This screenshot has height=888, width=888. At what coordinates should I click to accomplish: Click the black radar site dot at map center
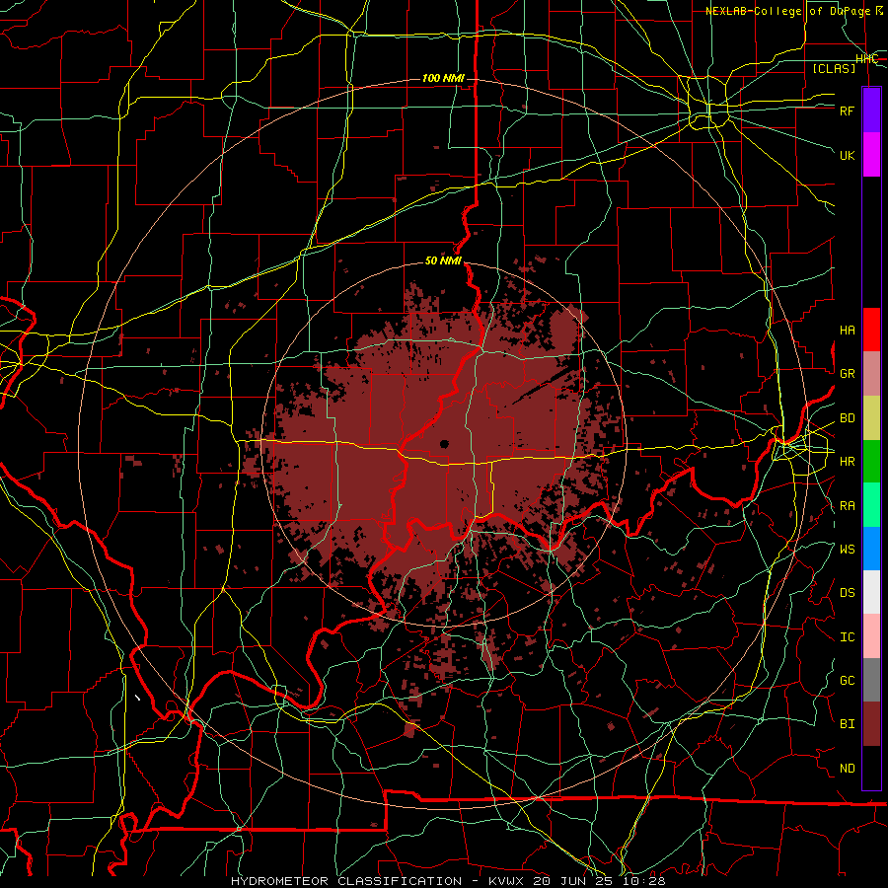(444, 444)
